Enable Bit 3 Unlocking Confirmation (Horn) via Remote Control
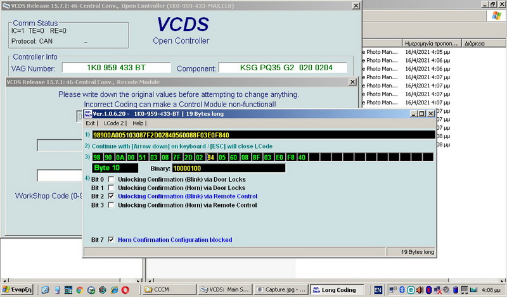Image resolution: width=507 pixels, height=297 pixels. [111, 205]
